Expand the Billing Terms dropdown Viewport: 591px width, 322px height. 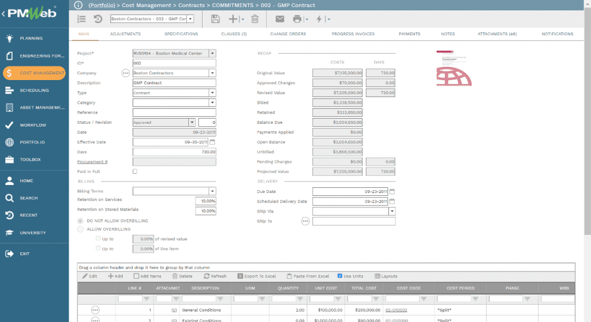tap(212, 191)
